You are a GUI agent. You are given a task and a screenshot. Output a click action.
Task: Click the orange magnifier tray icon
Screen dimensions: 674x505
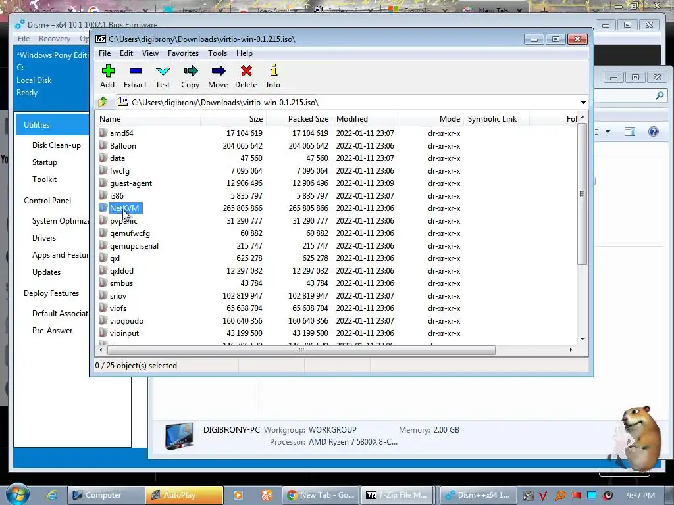(x=560, y=496)
